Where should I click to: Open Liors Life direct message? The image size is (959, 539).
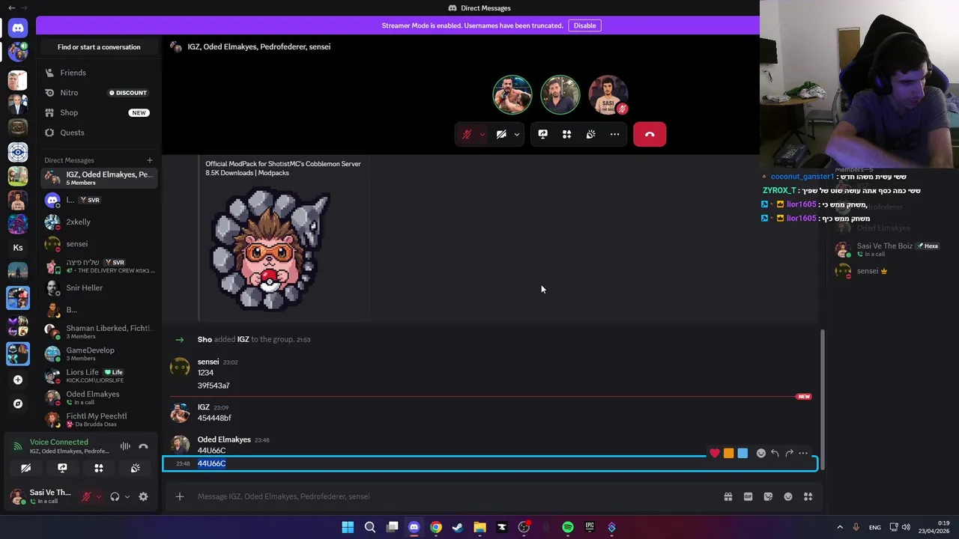click(99, 376)
